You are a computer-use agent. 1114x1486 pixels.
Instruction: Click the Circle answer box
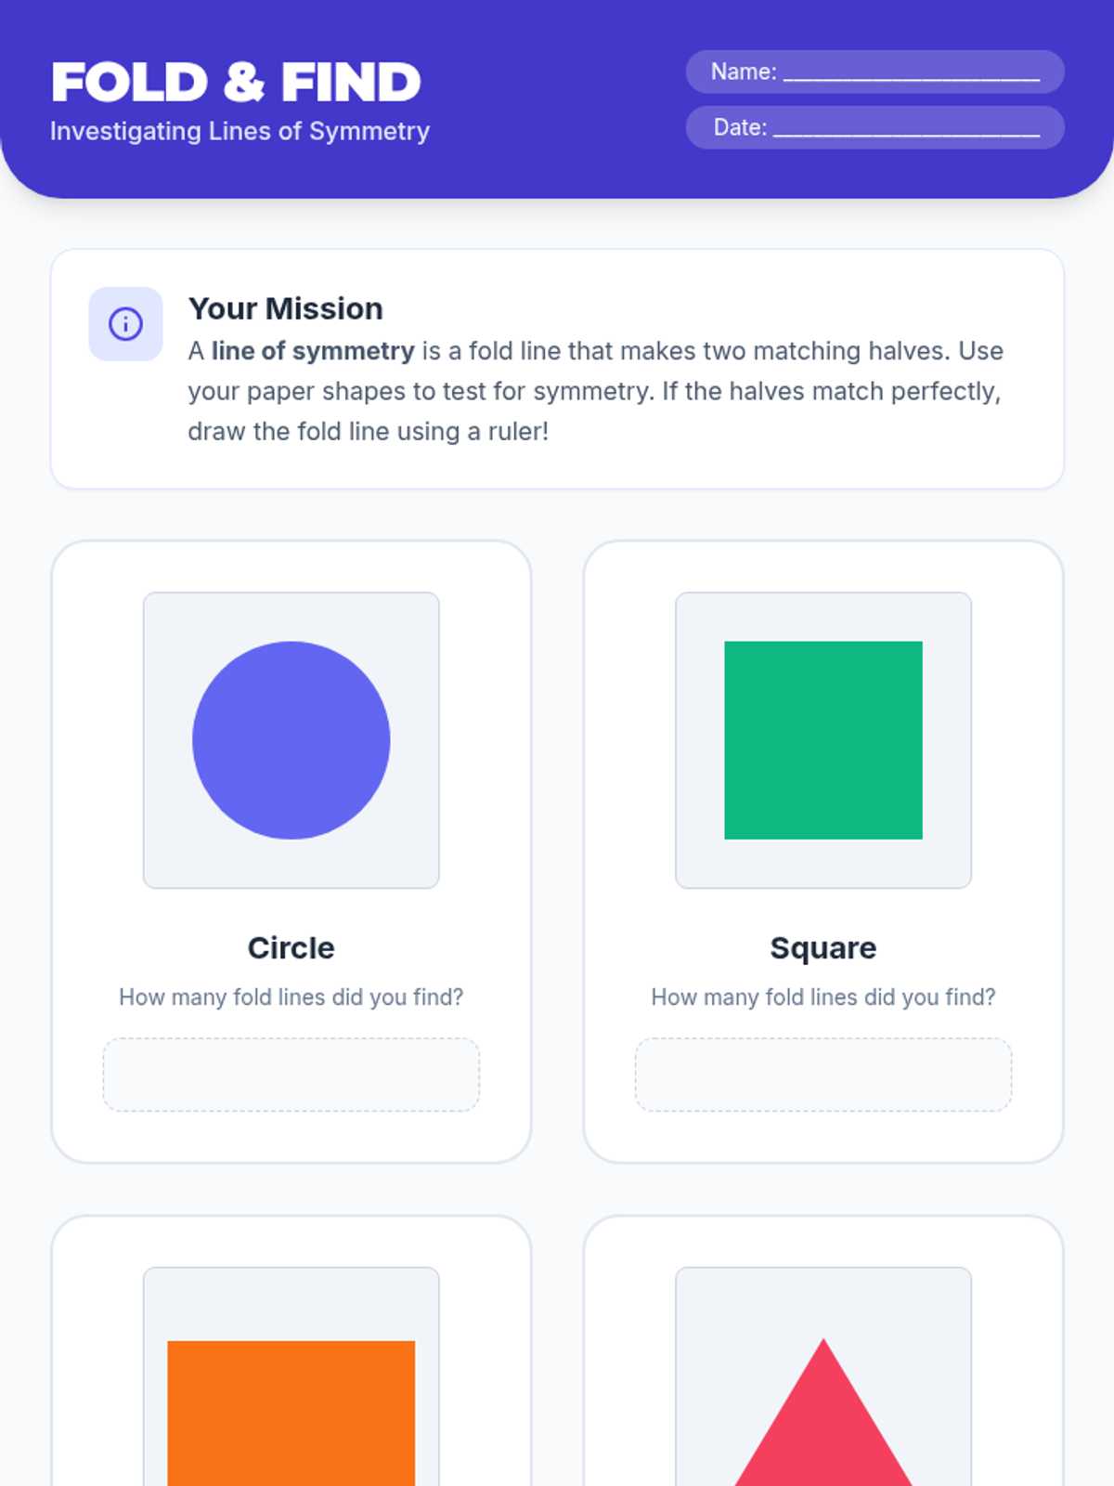[x=291, y=1075]
